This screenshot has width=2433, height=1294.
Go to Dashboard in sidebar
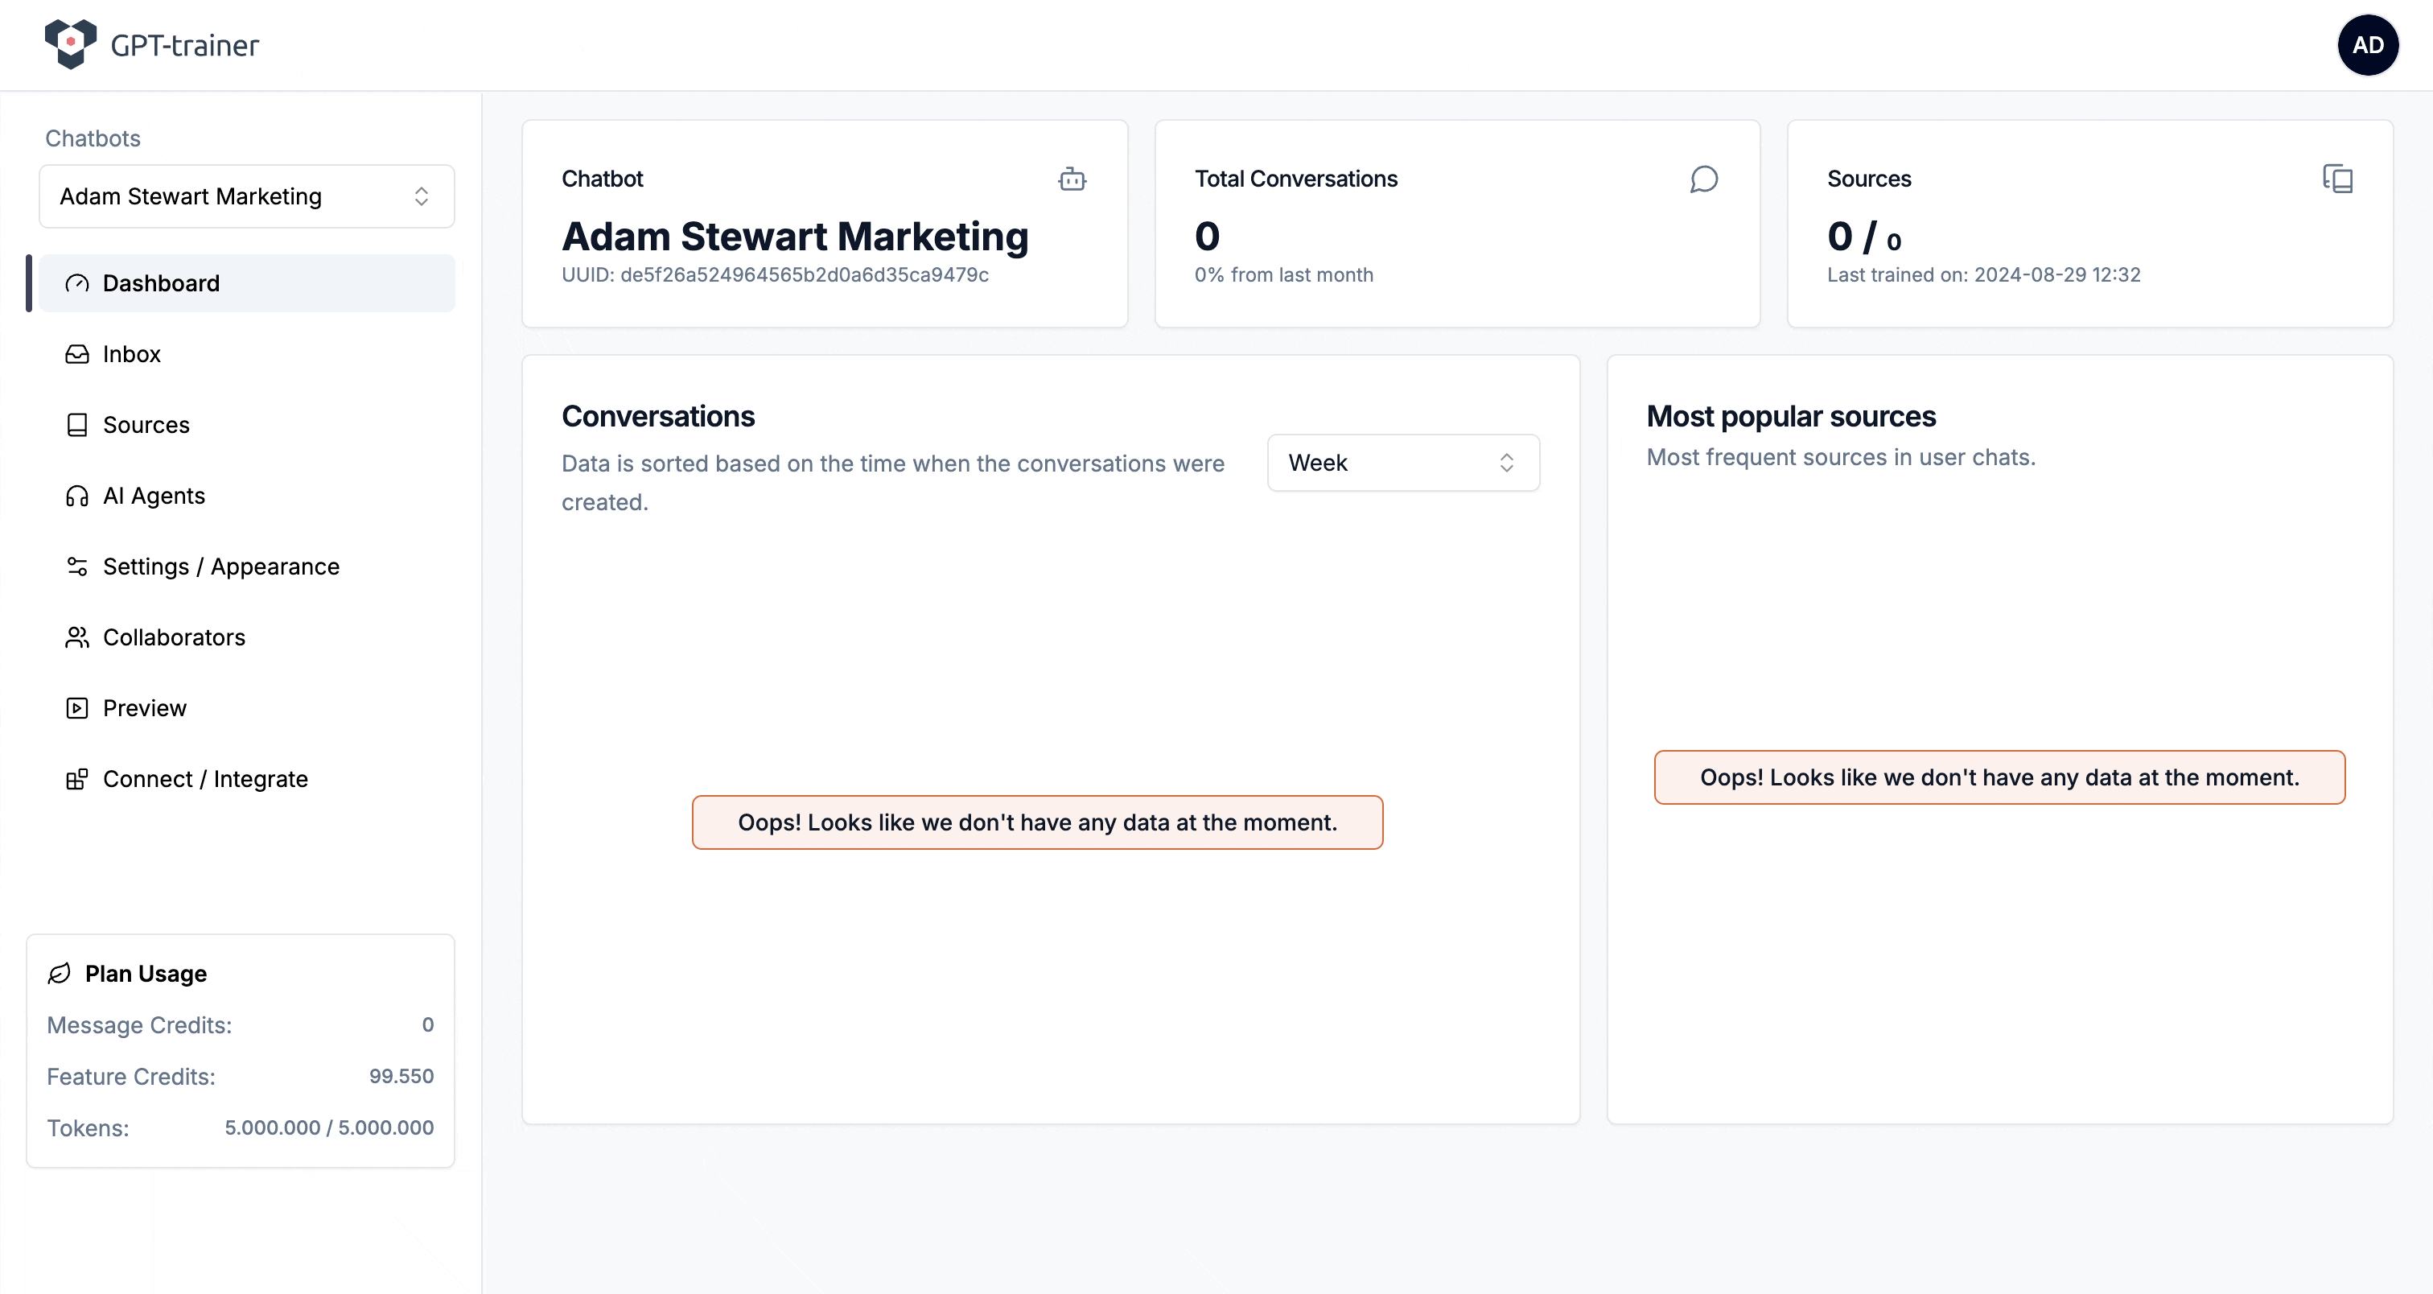246,283
